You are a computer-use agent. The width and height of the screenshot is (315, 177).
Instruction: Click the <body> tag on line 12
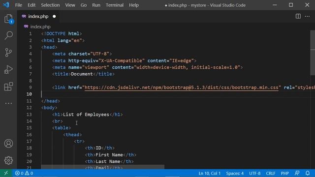[x=49, y=108]
